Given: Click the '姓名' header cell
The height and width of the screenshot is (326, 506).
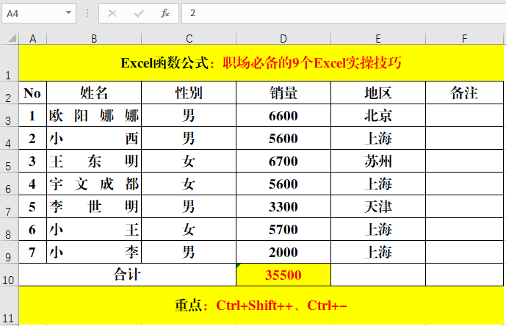Looking at the screenshot, I should coord(94,93).
